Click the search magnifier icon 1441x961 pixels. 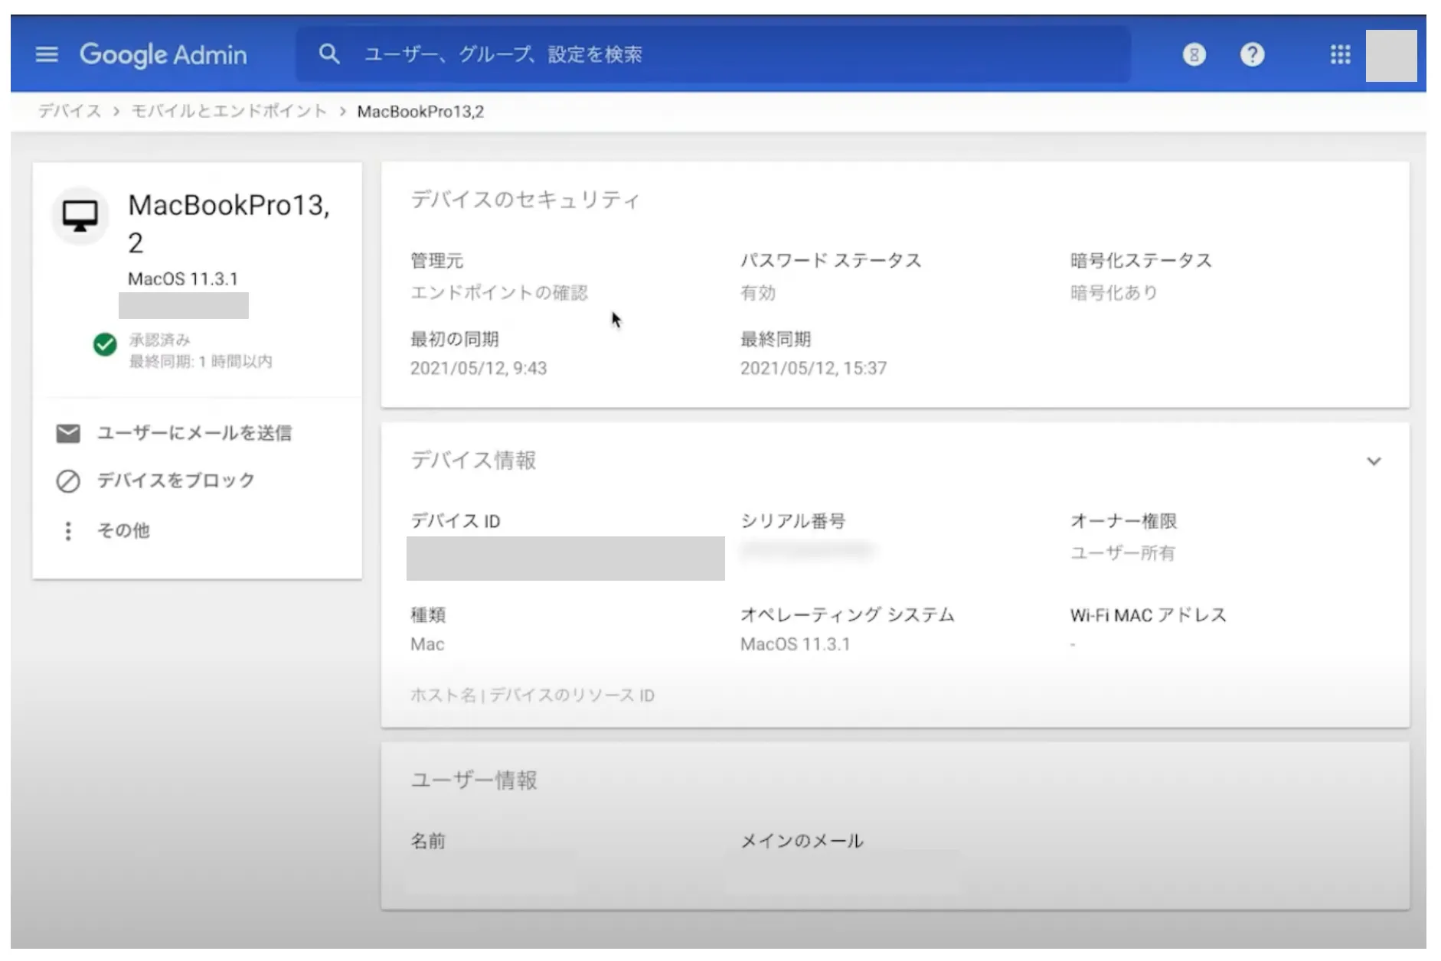pos(329,54)
